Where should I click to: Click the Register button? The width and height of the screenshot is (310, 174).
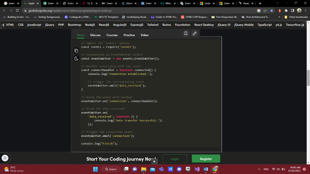pos(206,158)
